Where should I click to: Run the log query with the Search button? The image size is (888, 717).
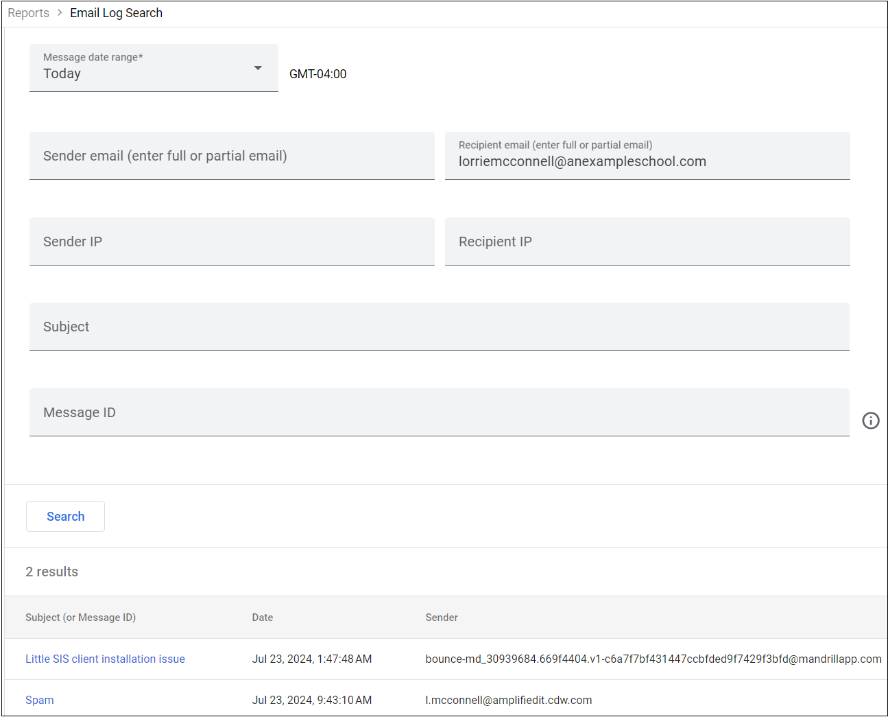65,516
